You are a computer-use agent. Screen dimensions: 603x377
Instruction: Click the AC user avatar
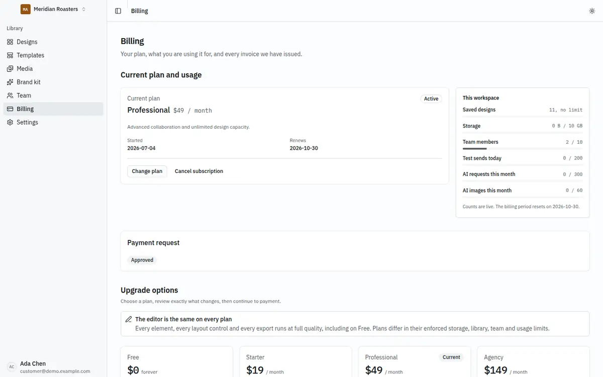coord(12,367)
